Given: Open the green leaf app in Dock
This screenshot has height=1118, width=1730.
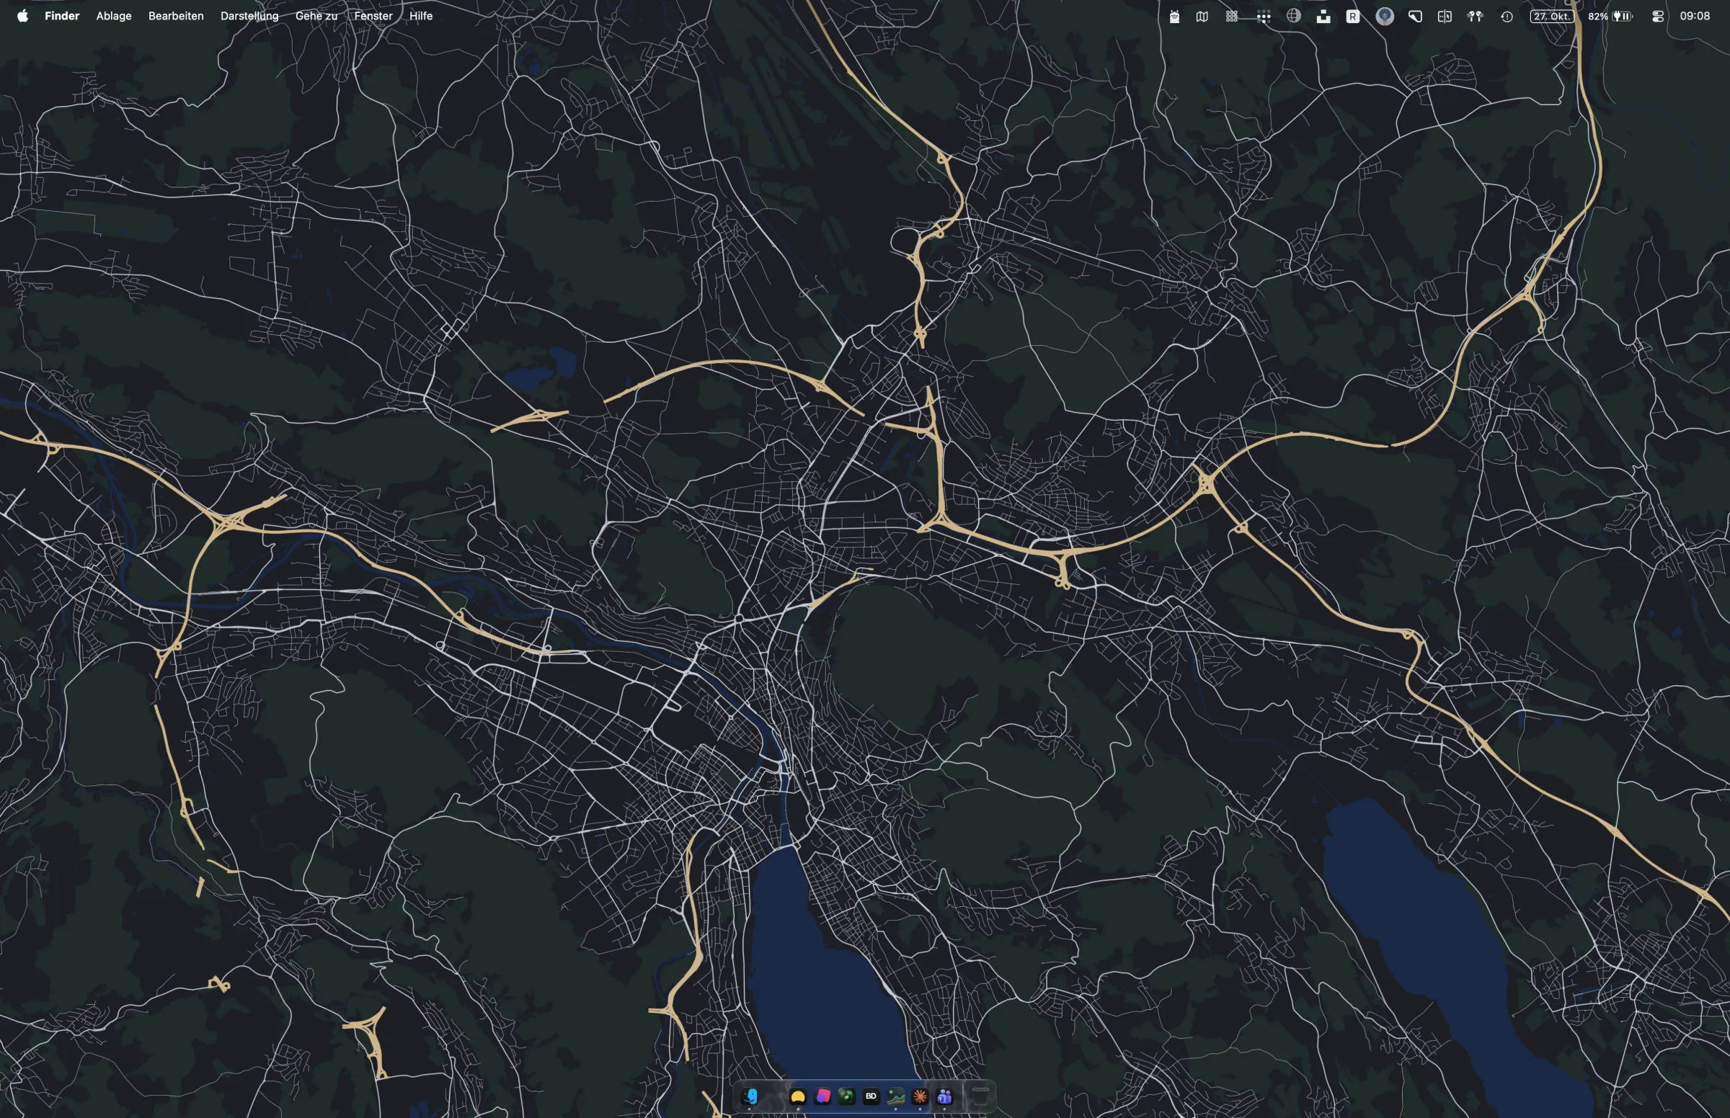Looking at the screenshot, I should 847,1096.
